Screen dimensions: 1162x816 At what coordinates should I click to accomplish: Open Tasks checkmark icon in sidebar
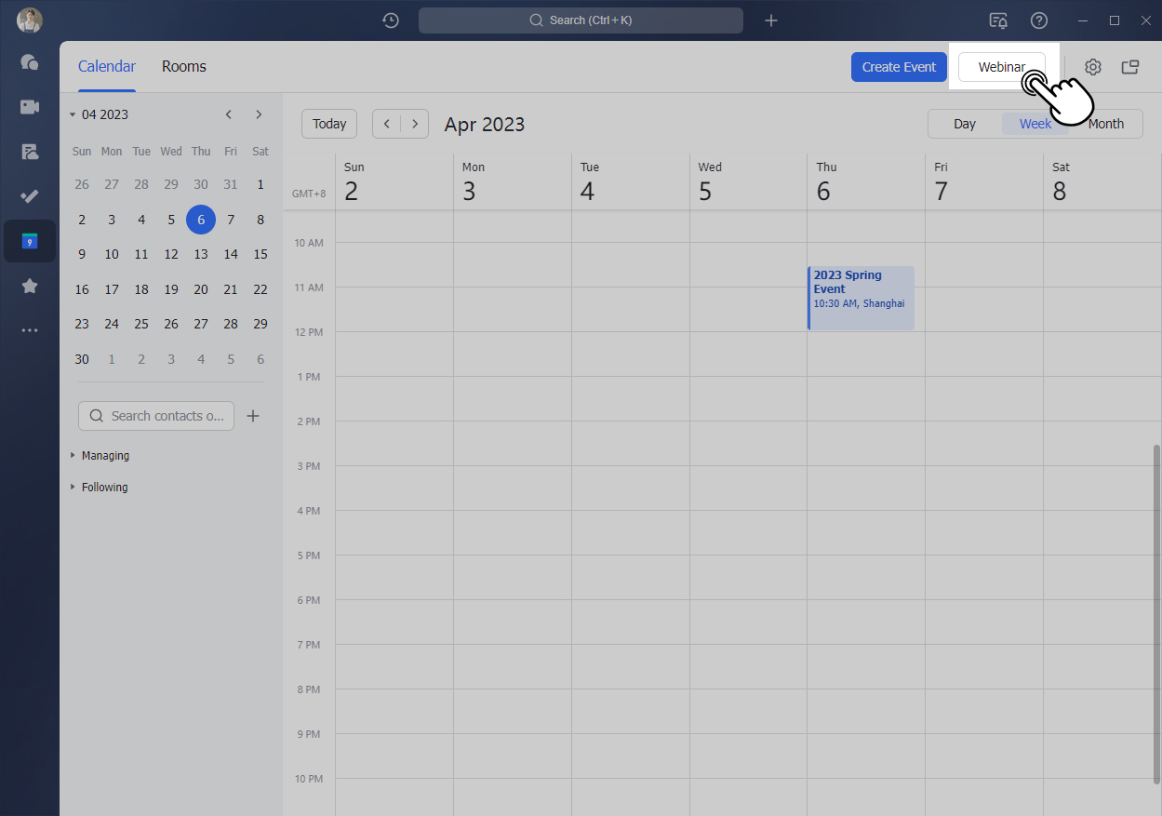[30, 196]
